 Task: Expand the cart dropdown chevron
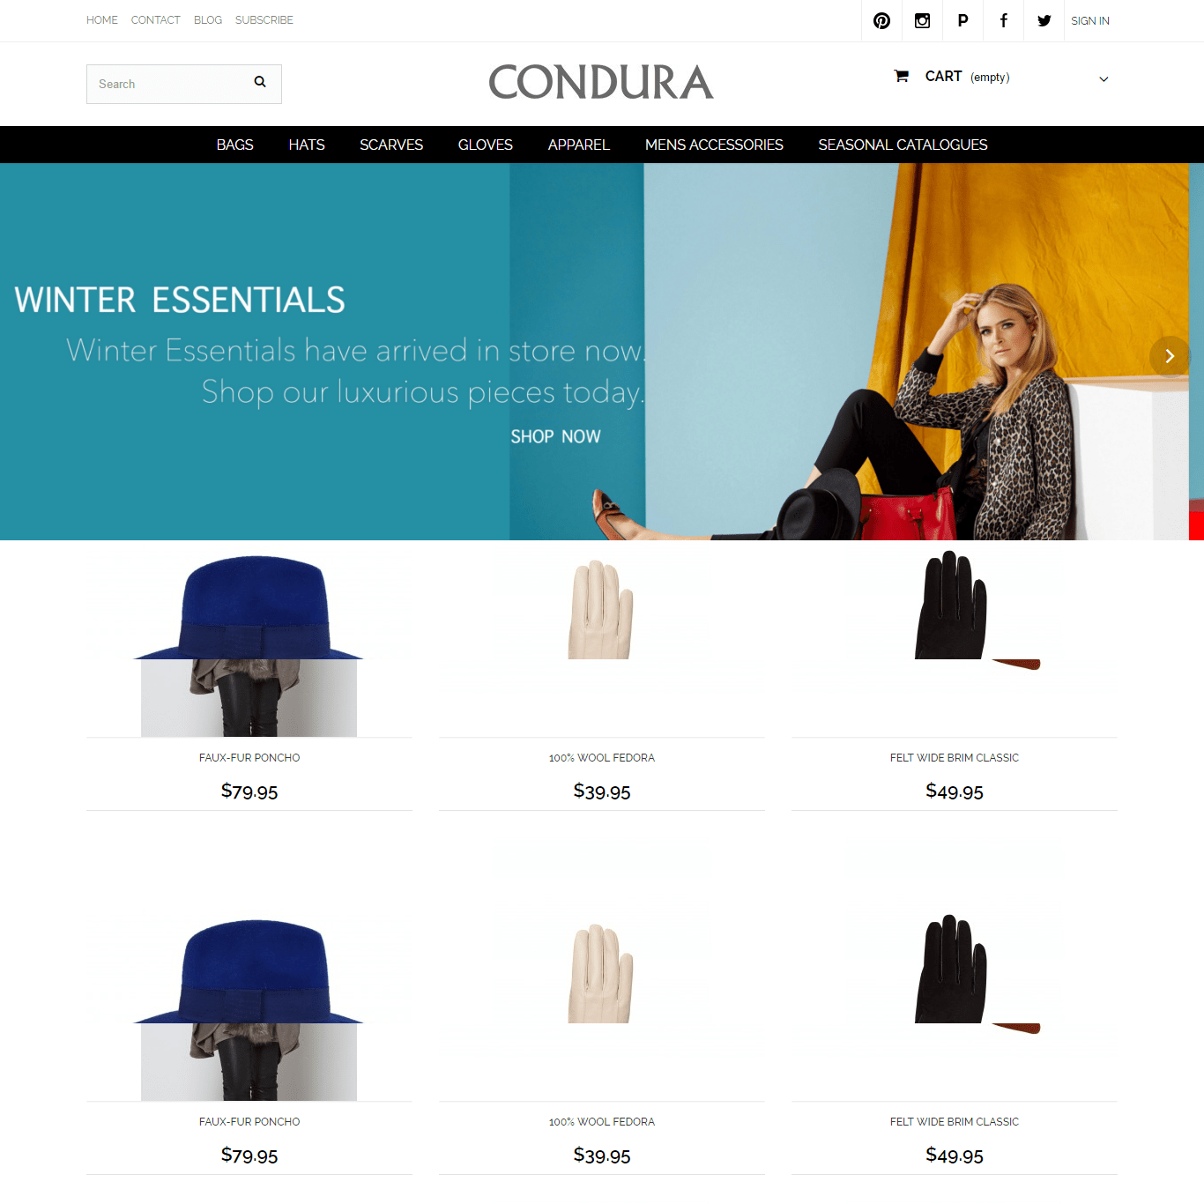pos(1104,79)
